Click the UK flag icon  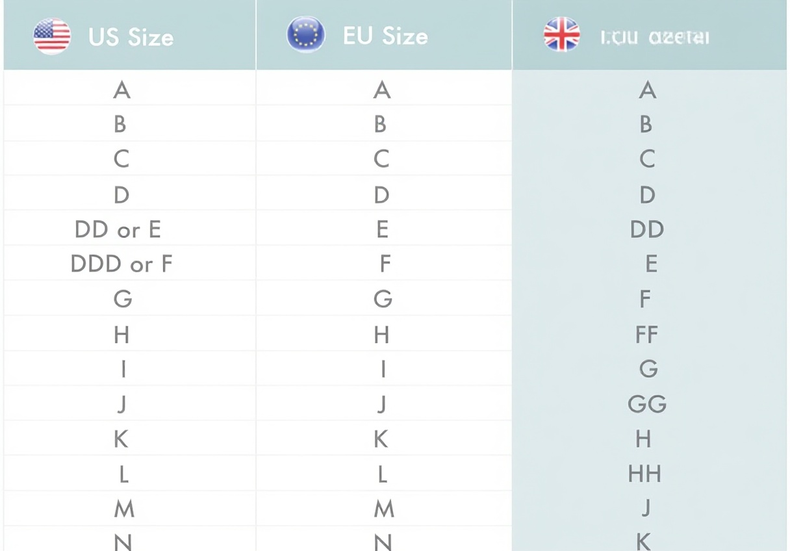[x=561, y=36]
